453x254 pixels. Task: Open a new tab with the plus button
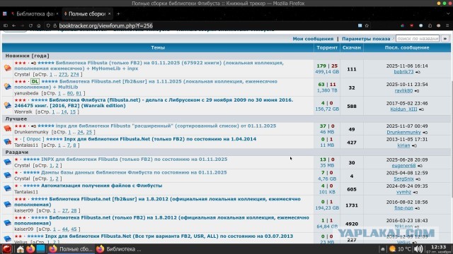(118, 14)
